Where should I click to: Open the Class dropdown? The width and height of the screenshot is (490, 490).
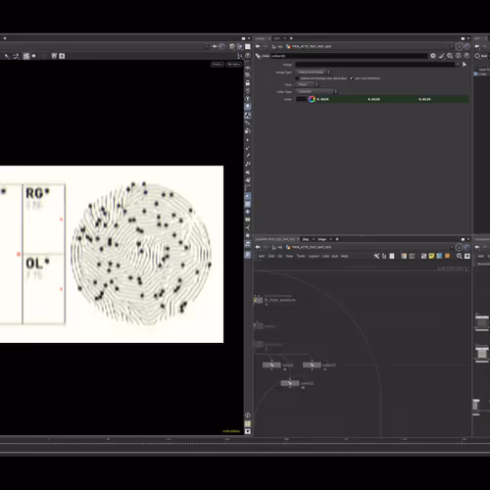tap(307, 84)
